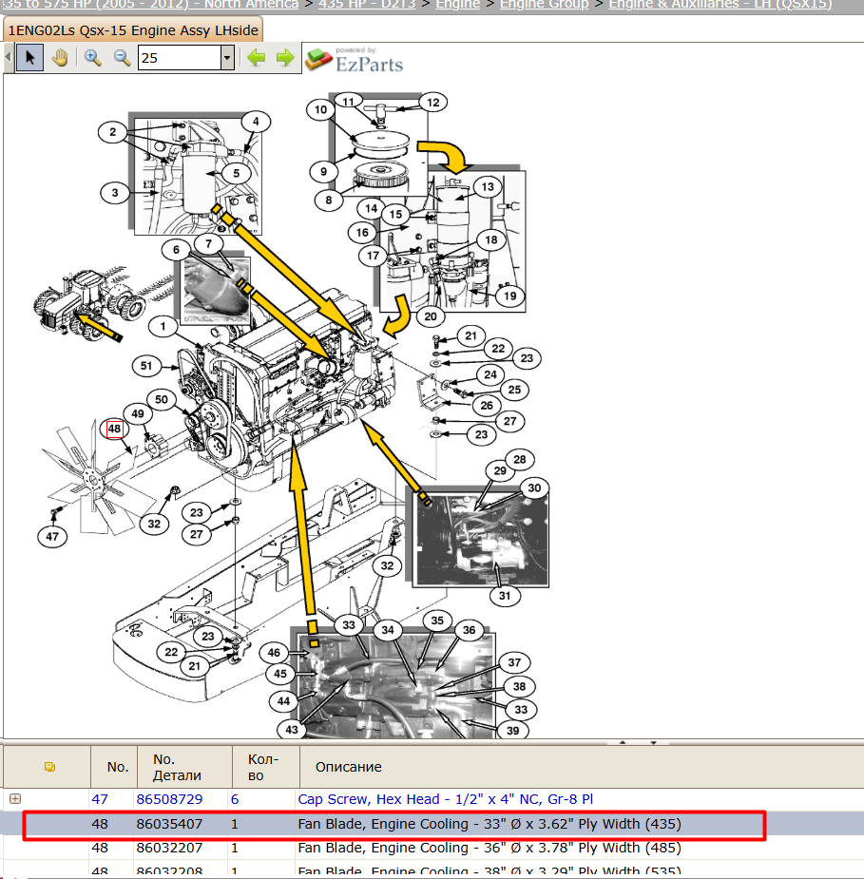864x879 pixels.
Task: Select the 1ENG02Ls Qsx-15 Engine Assy LHside tab
Action: [x=133, y=30]
